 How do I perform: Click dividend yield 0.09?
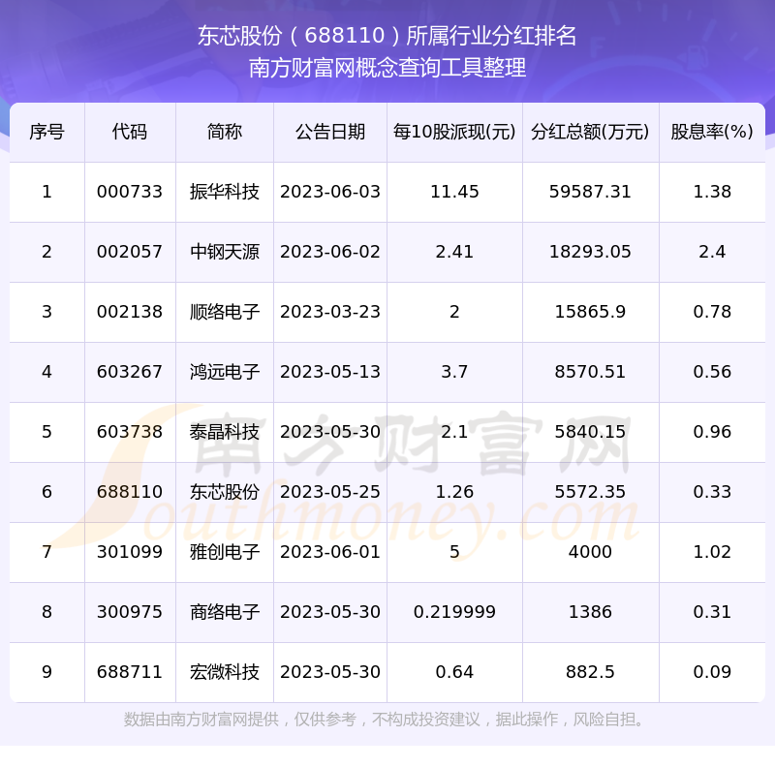pos(712,672)
